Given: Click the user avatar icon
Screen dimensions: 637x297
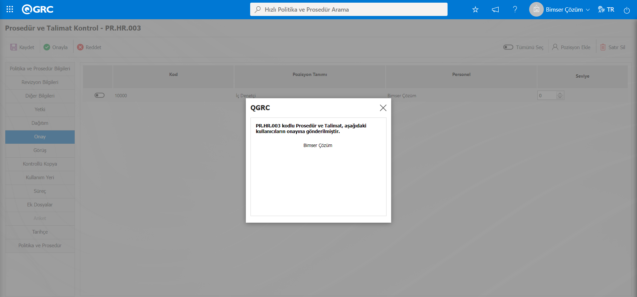Looking at the screenshot, I should click(x=536, y=9).
